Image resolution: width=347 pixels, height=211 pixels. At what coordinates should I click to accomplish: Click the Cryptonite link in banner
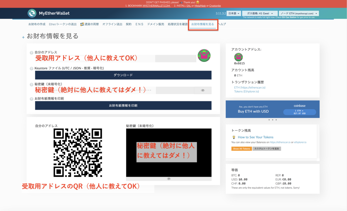click(215, 6)
